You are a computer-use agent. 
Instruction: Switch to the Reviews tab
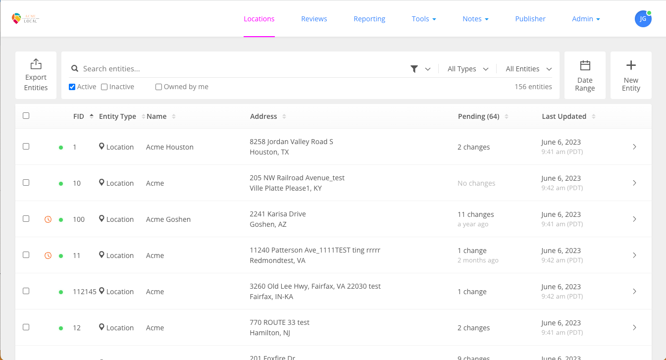314,19
